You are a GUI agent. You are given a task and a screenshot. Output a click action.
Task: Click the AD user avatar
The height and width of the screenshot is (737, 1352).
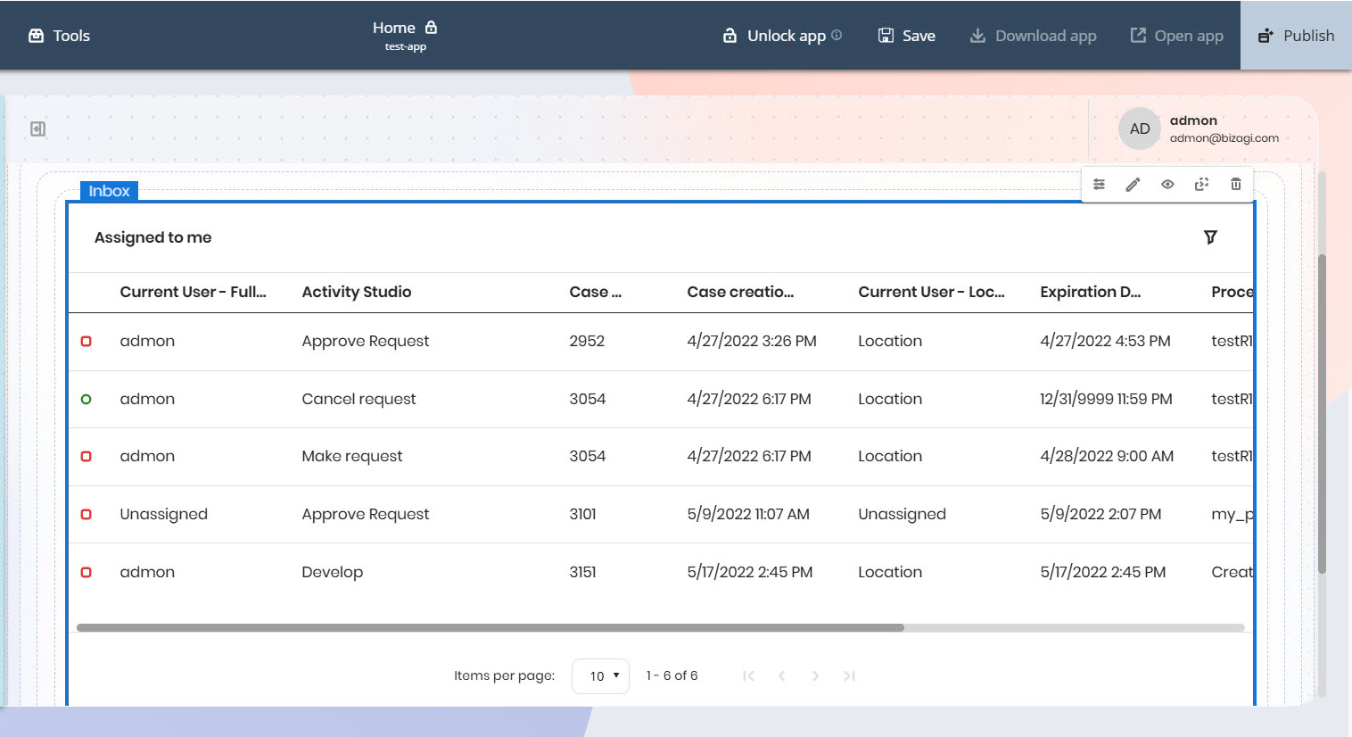pyautogui.click(x=1139, y=128)
